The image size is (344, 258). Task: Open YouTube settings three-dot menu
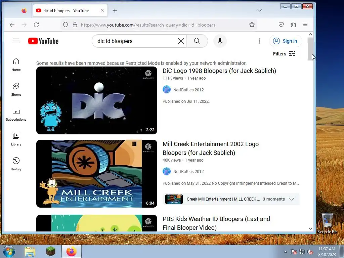click(260, 41)
